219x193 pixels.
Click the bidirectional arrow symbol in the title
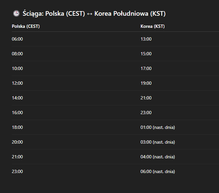[x=90, y=14]
